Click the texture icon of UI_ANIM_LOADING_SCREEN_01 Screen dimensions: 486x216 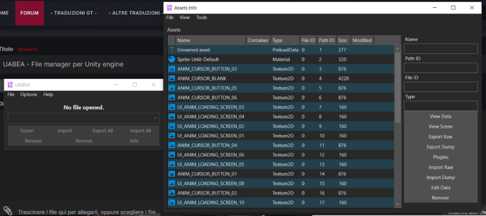(x=172, y=135)
